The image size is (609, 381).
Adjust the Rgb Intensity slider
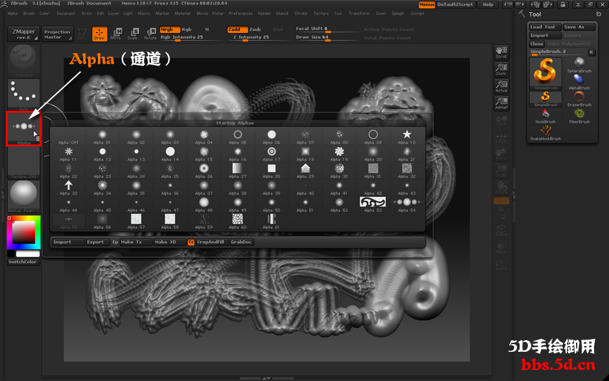192,38
